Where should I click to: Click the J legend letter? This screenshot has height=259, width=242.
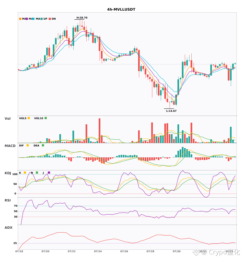[x=43, y=173]
